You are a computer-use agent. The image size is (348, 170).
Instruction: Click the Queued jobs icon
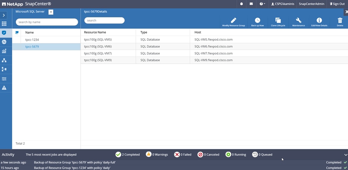pyautogui.click(x=255, y=154)
